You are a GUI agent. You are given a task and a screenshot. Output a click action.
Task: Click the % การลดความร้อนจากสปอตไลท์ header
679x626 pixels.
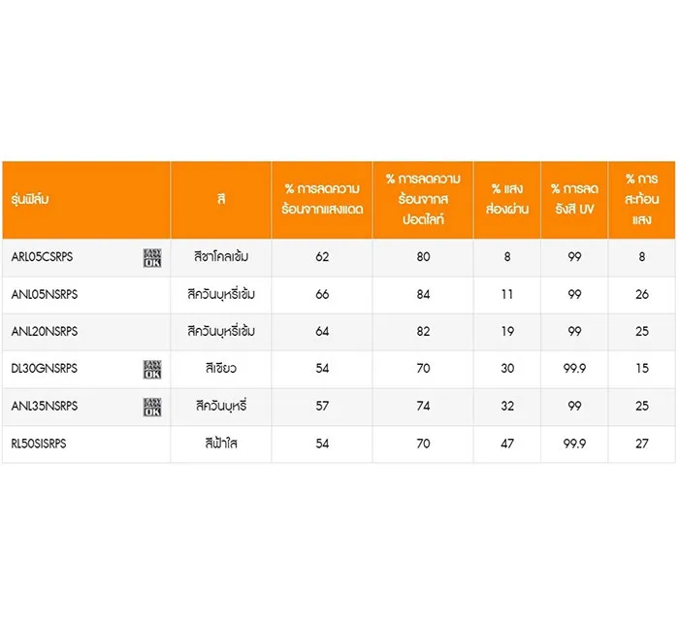(x=423, y=199)
